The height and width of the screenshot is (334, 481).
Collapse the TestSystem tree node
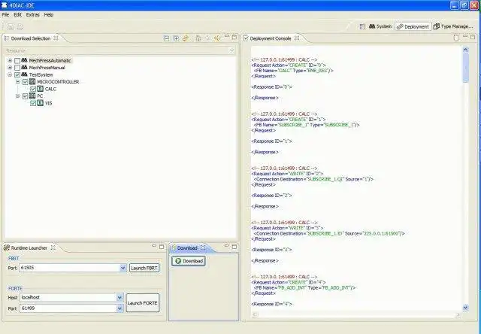coord(10,74)
